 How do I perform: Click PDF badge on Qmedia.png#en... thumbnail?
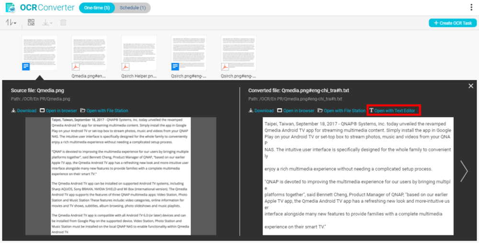pos(76,66)
